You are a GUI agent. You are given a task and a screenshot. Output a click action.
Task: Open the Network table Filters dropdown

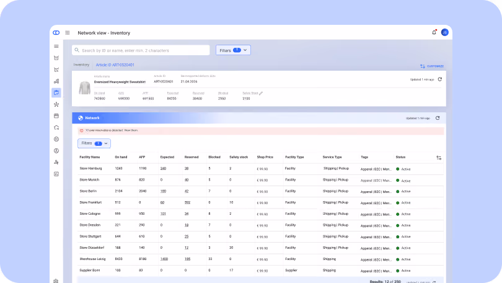coord(94,143)
